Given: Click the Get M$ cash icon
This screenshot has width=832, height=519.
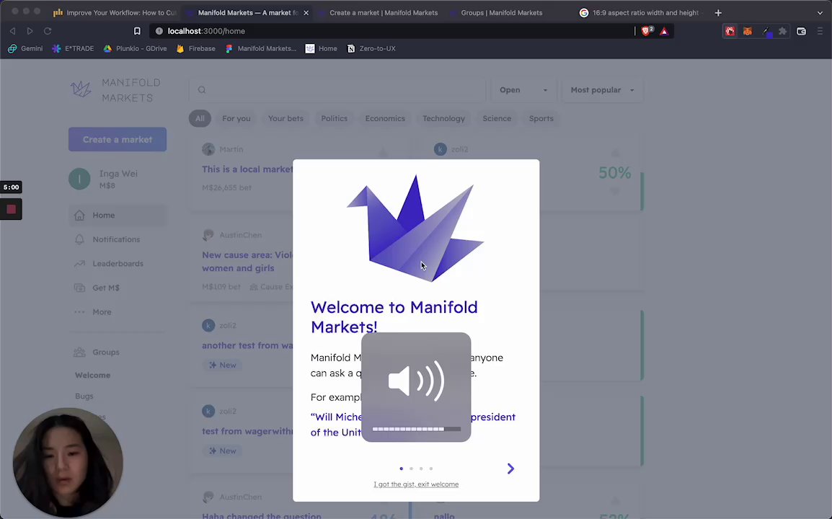Looking at the screenshot, I should click(x=79, y=288).
